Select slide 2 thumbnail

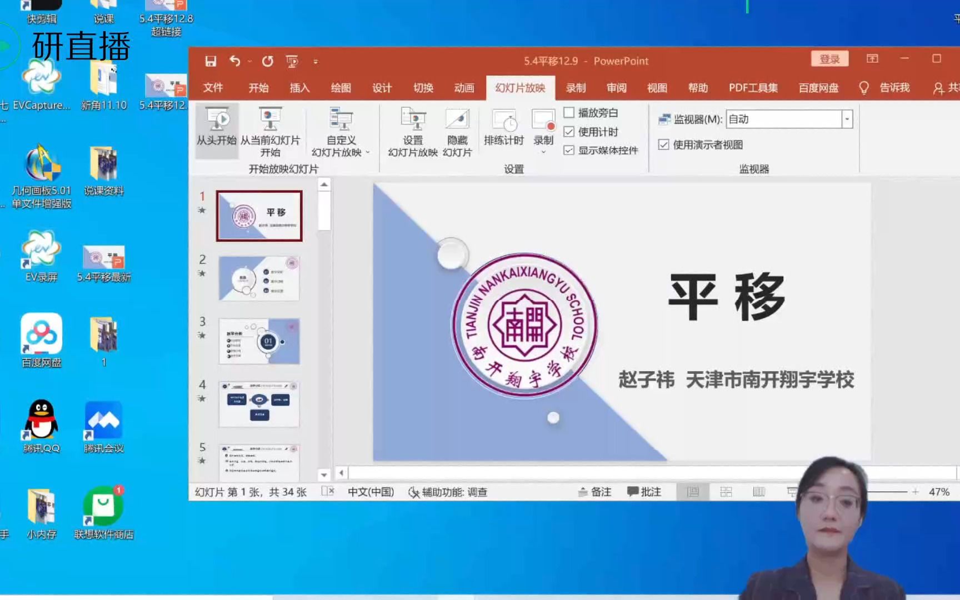pyautogui.click(x=259, y=278)
